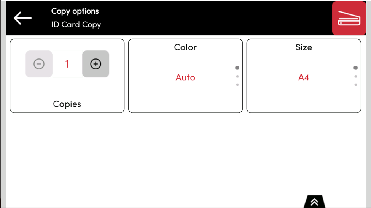Go back using the left arrow
Image resolution: width=371 pixels, height=208 pixels.
(22, 18)
